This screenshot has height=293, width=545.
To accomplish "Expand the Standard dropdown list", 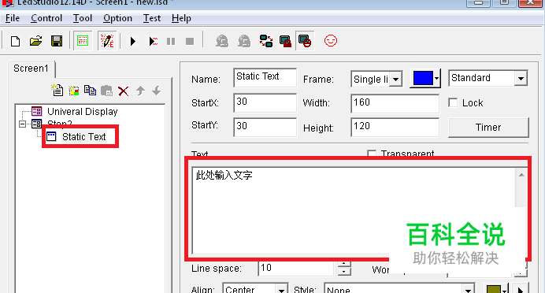I will click(521, 79).
